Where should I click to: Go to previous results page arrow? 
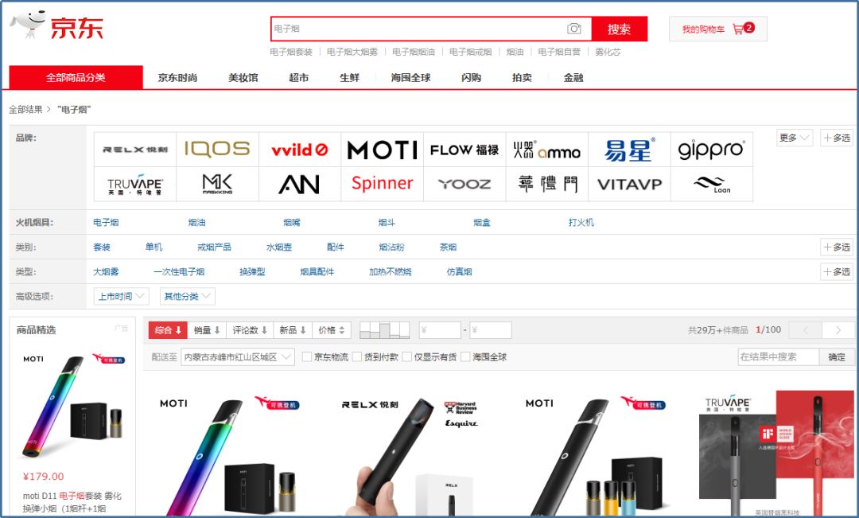805,330
